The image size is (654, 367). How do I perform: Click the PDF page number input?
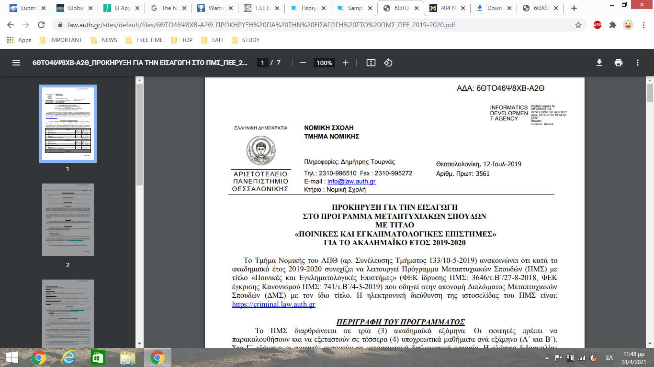[x=262, y=63]
